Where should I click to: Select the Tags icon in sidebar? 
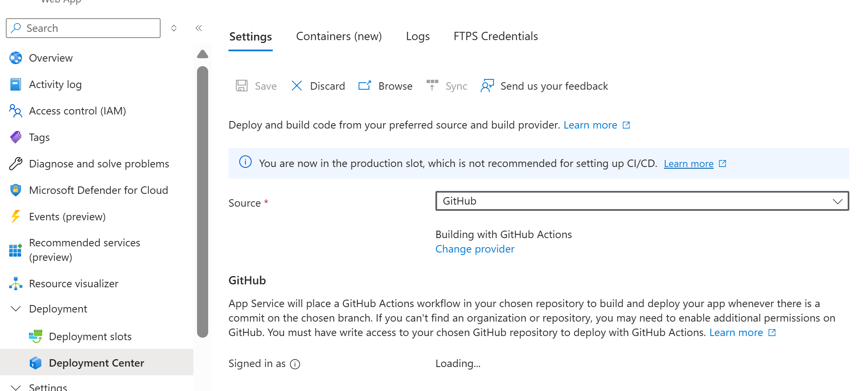pyautogui.click(x=16, y=137)
